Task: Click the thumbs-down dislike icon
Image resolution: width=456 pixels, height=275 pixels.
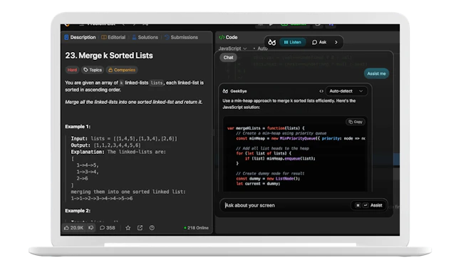Action: click(91, 227)
